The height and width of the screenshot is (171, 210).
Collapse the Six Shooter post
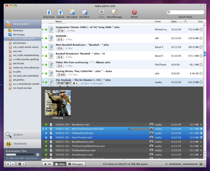coord(43,82)
